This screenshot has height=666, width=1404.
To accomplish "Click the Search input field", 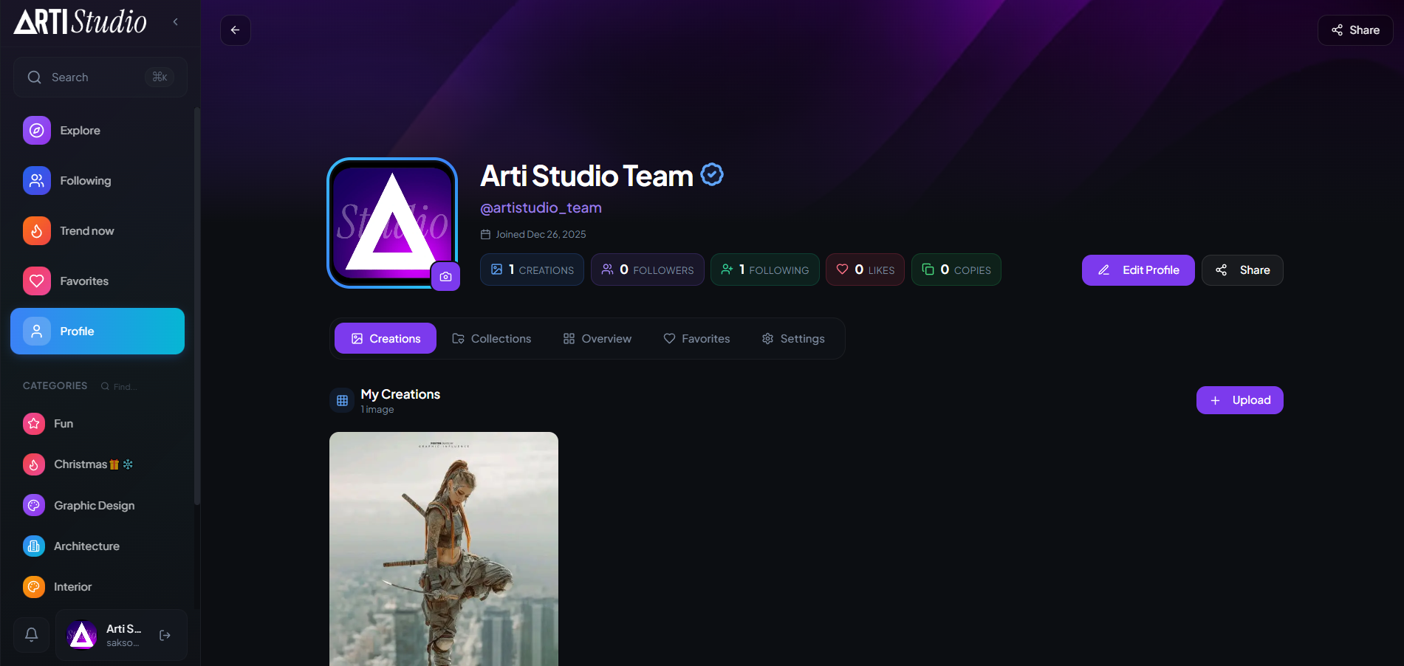I will pos(100,78).
